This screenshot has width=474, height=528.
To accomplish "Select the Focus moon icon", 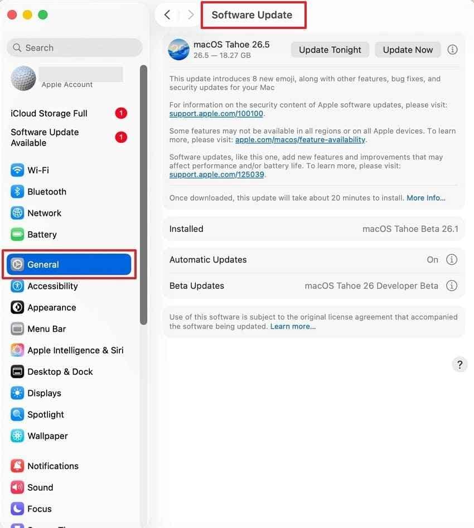I will point(17,508).
